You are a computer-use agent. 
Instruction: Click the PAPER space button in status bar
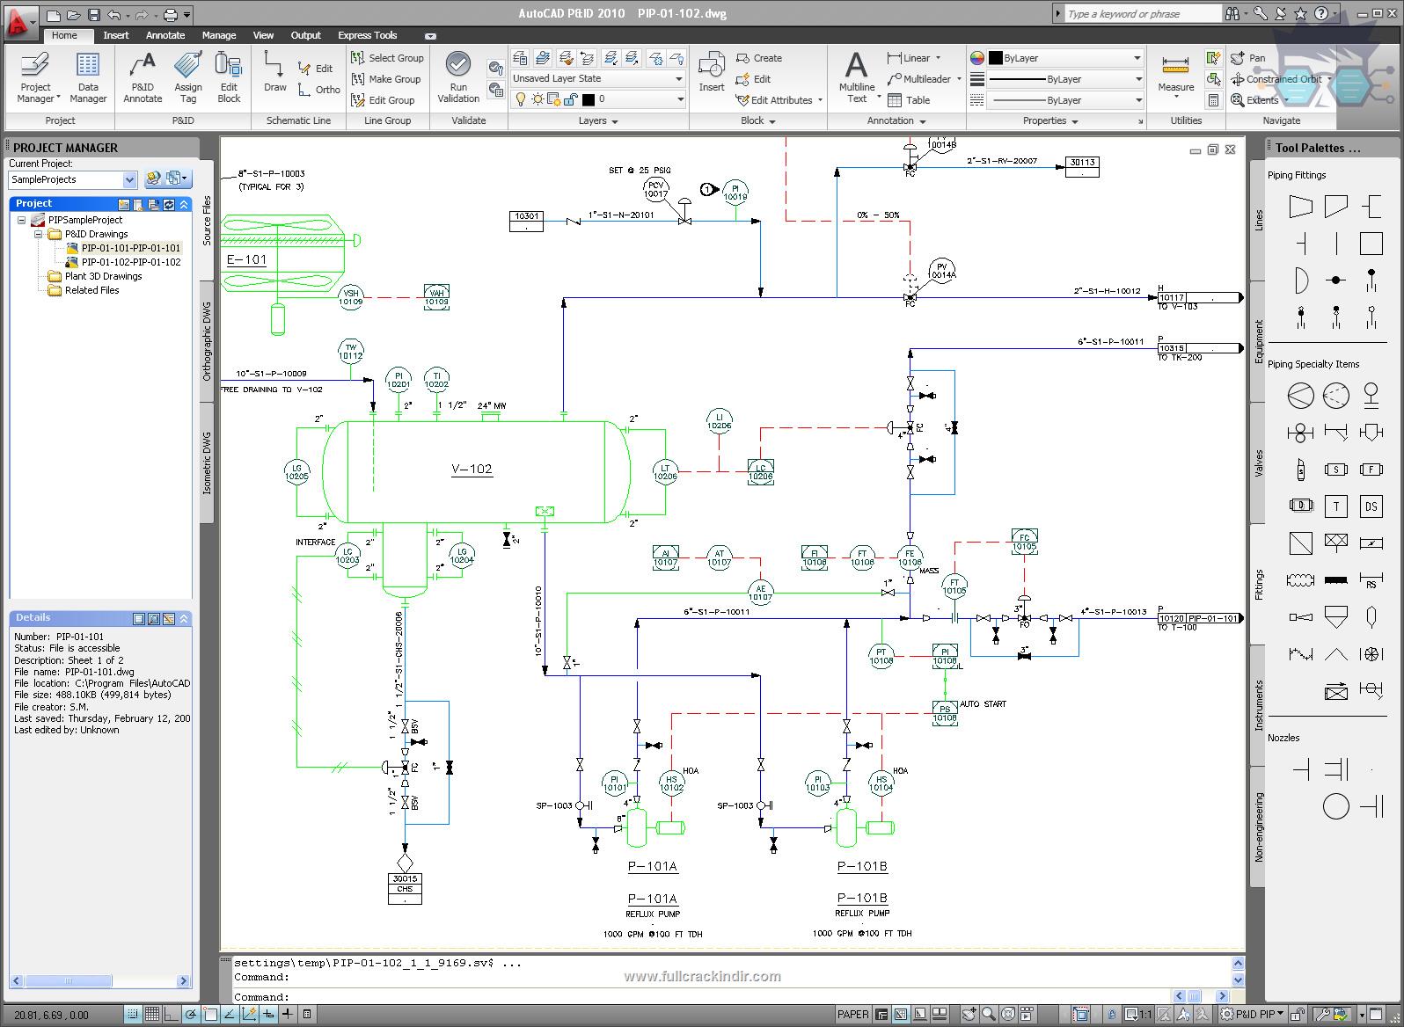[x=853, y=1015]
